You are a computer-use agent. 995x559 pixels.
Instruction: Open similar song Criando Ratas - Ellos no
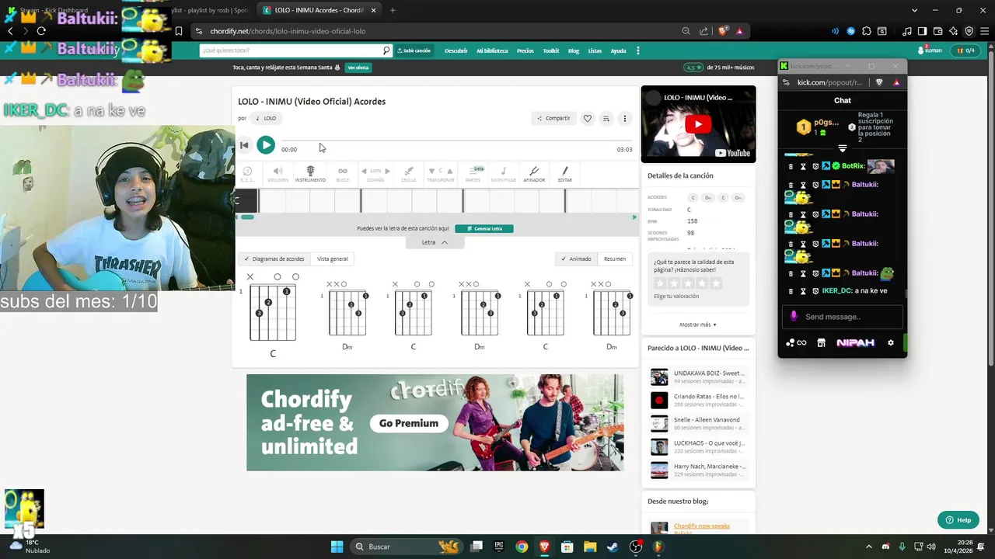coord(698,400)
